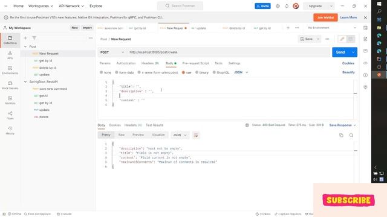Open the Collections sidebar panel
Image resolution: width=387 pixels, height=217 pixels.
click(10, 40)
